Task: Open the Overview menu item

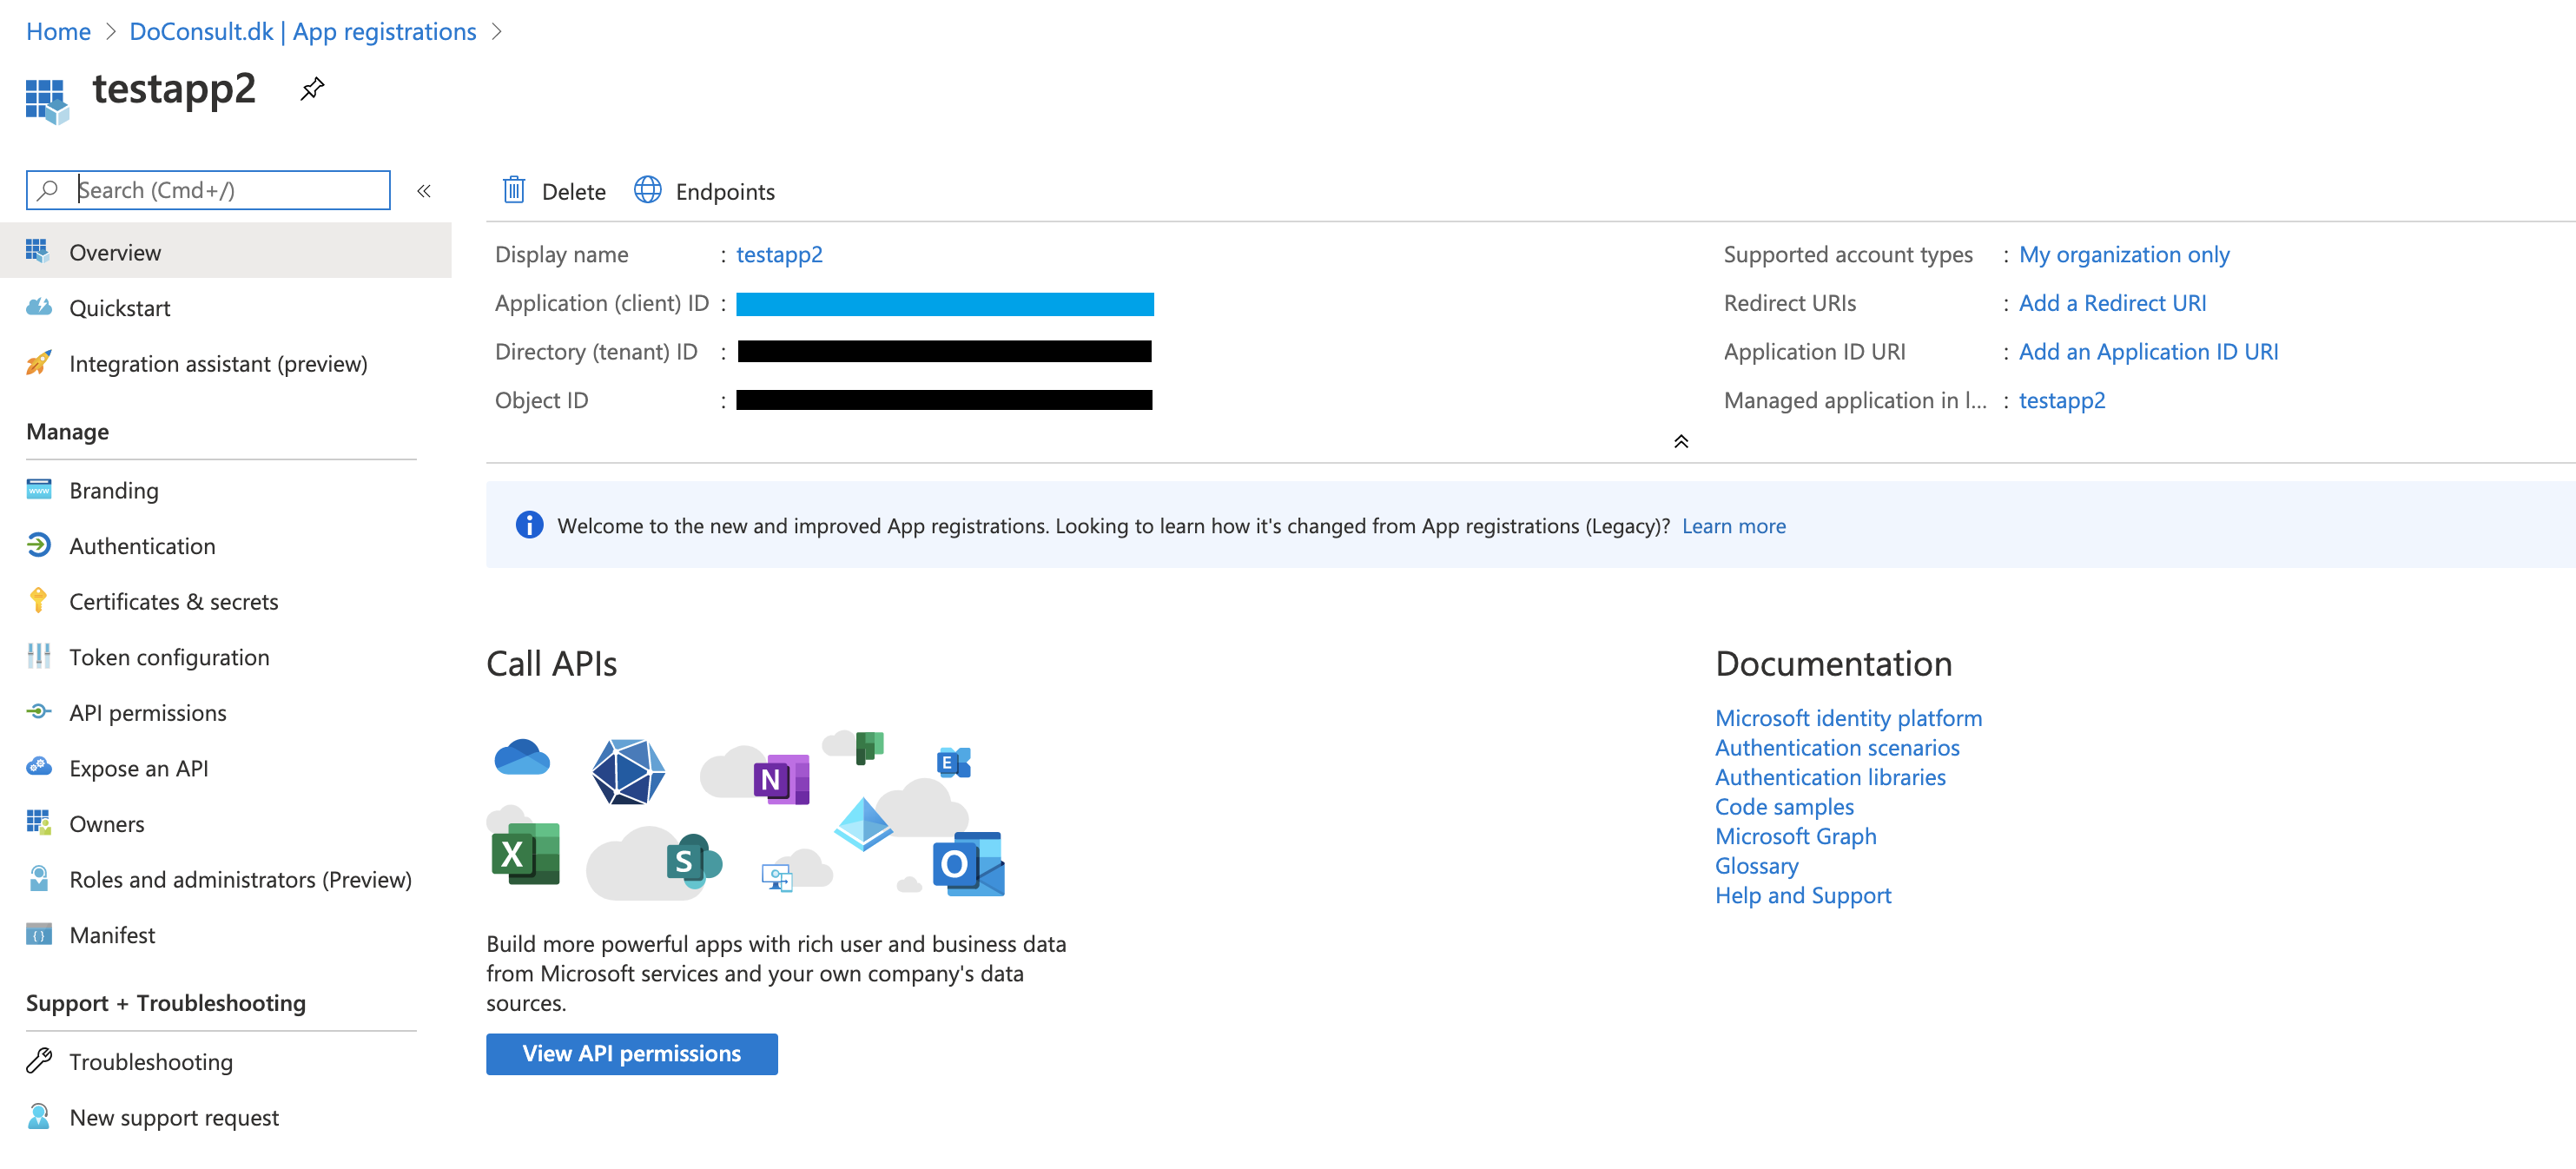Action: (x=225, y=251)
